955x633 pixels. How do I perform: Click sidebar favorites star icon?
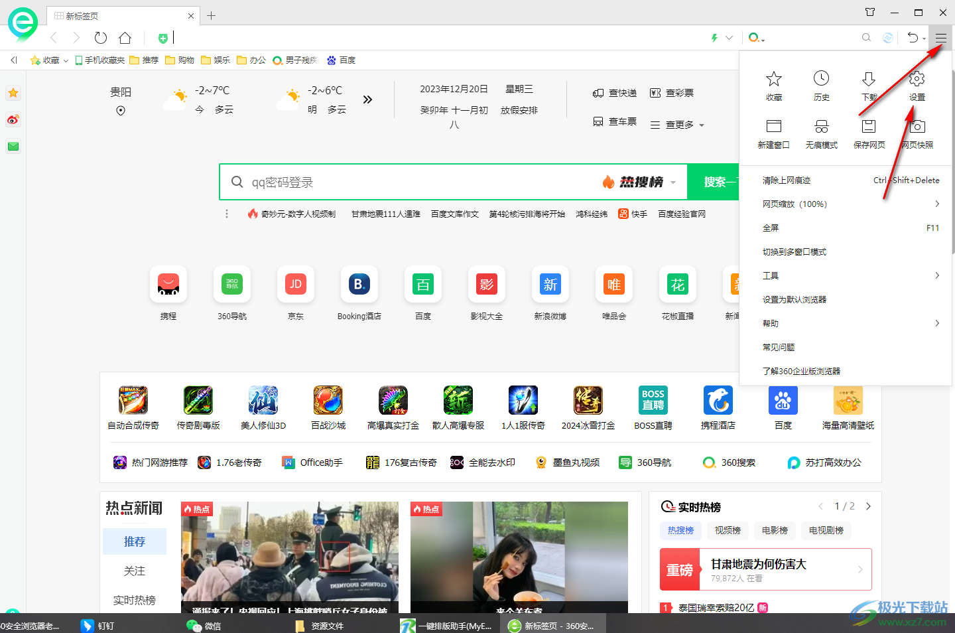[x=13, y=94]
